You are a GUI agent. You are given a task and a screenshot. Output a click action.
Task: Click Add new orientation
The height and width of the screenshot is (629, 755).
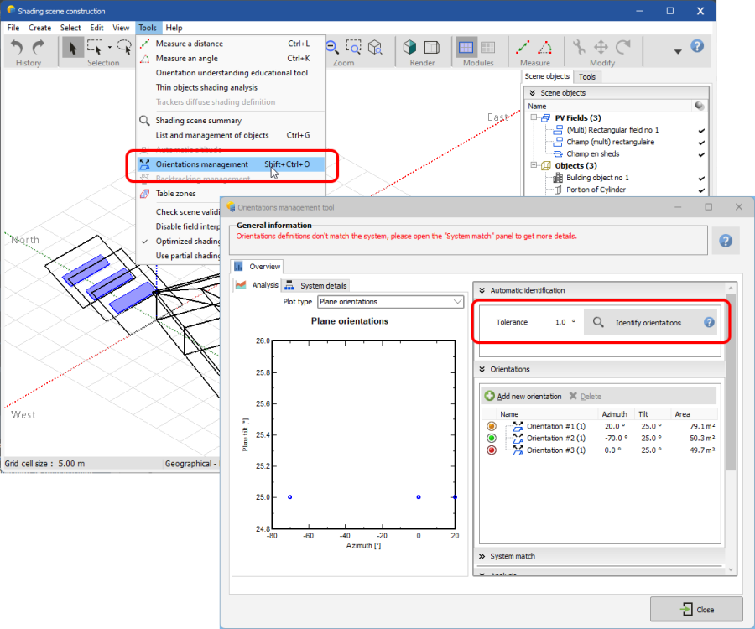523,396
